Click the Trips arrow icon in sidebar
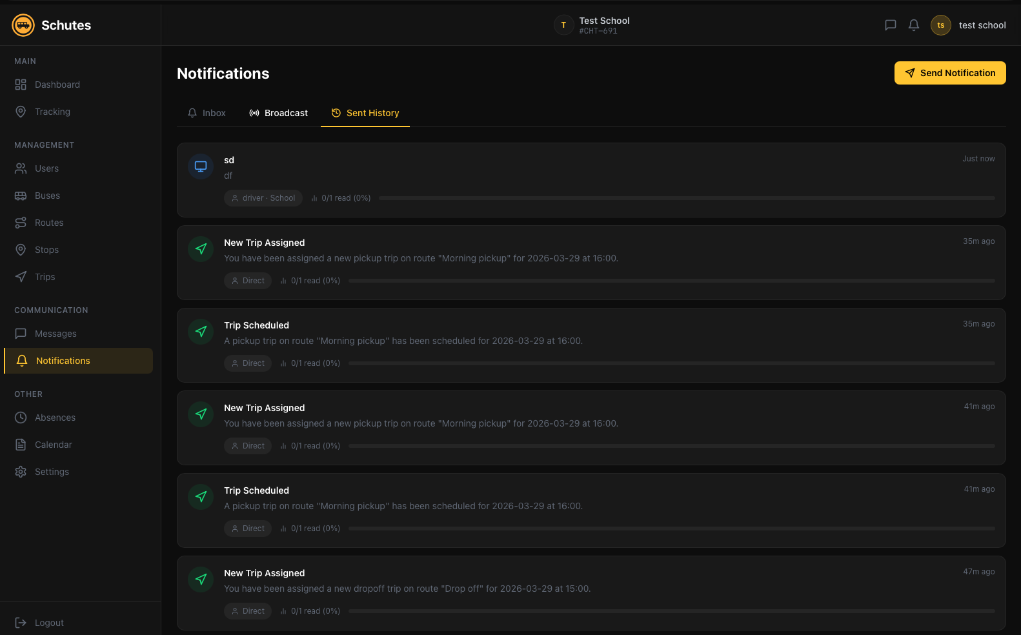 click(21, 277)
